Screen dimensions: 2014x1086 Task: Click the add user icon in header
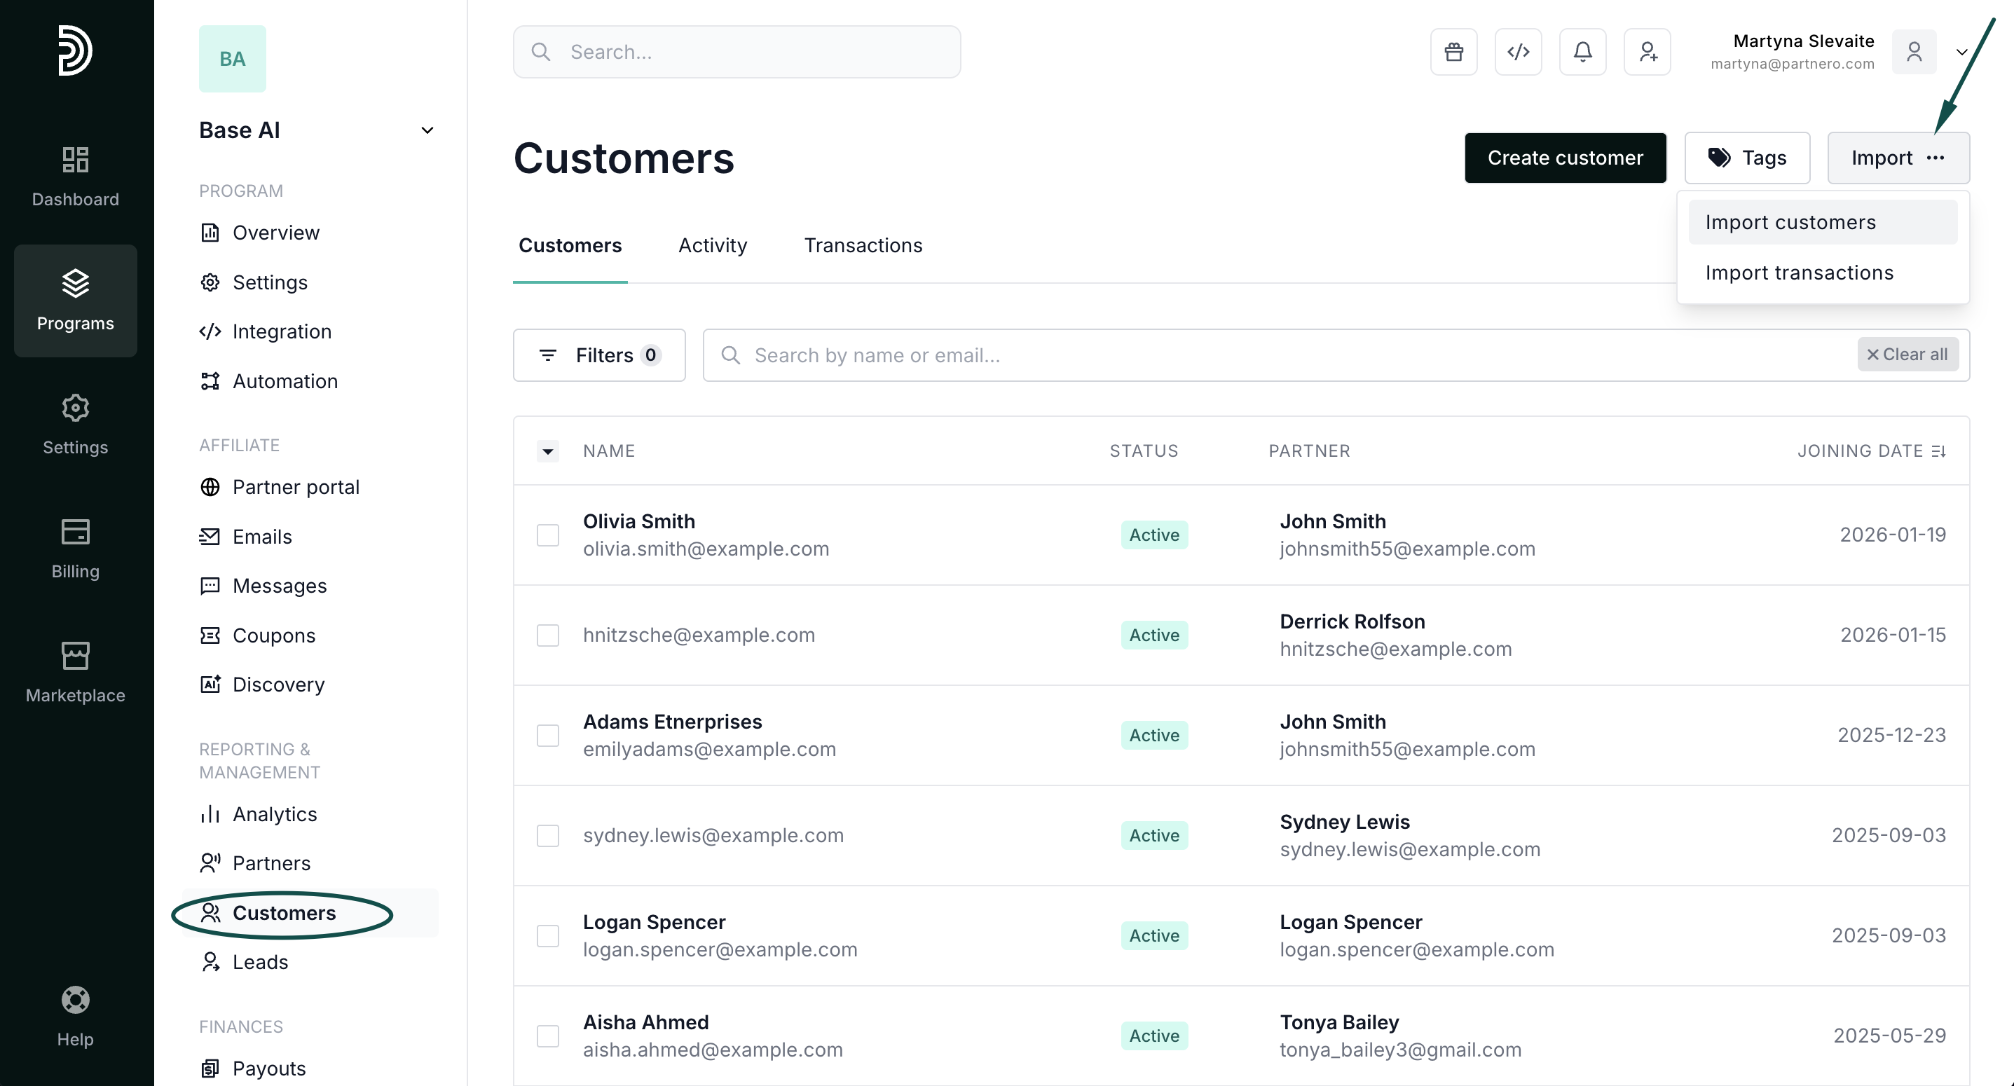(x=1647, y=52)
